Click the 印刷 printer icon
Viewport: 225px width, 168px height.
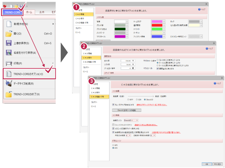tap(9, 64)
